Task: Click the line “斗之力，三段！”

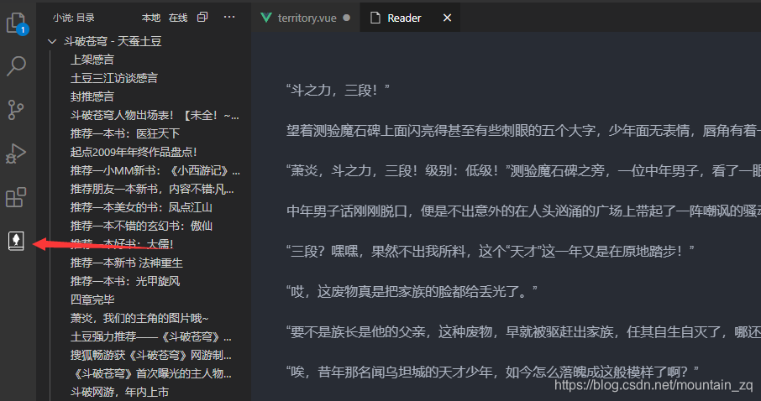Action: tap(338, 91)
